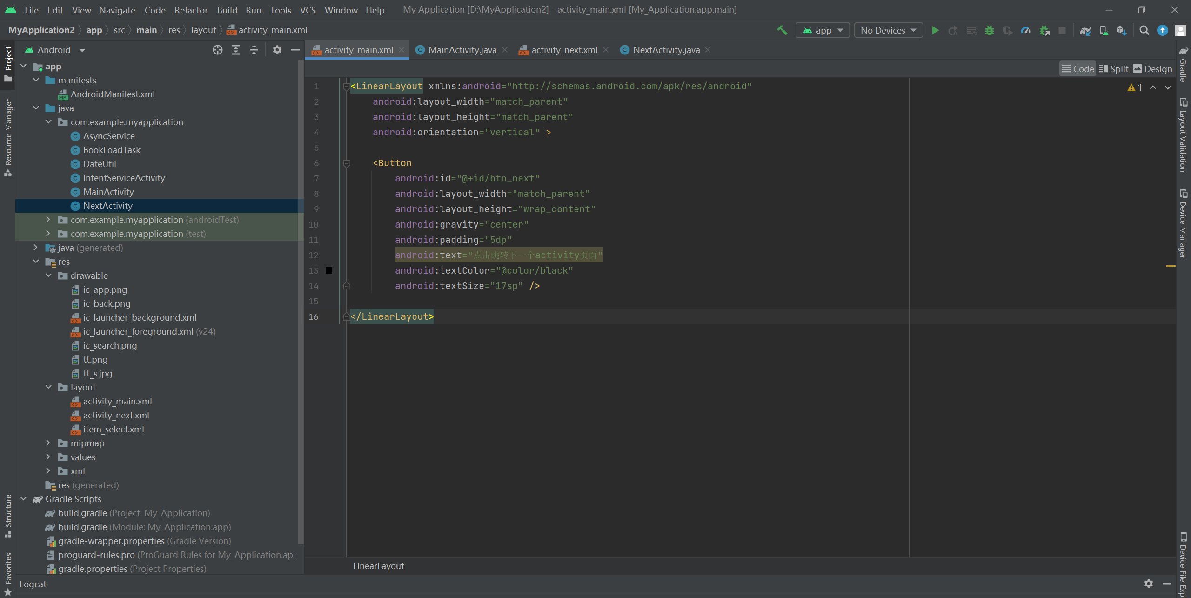This screenshot has width=1191, height=598.
Task: Click Sync Project with Gradle Files icon
Action: coord(1085,30)
